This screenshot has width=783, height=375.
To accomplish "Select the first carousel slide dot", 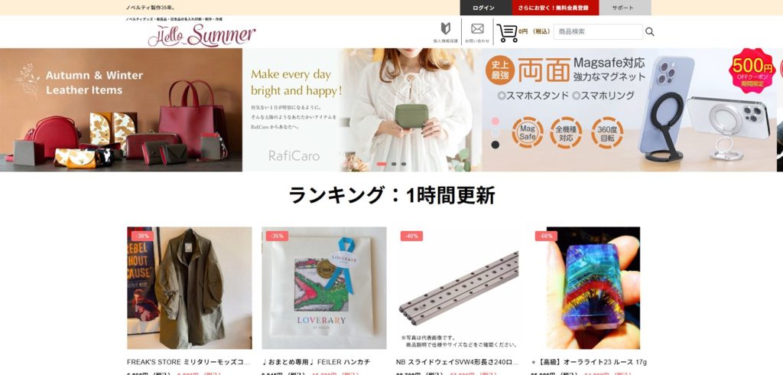I will [x=382, y=164].
